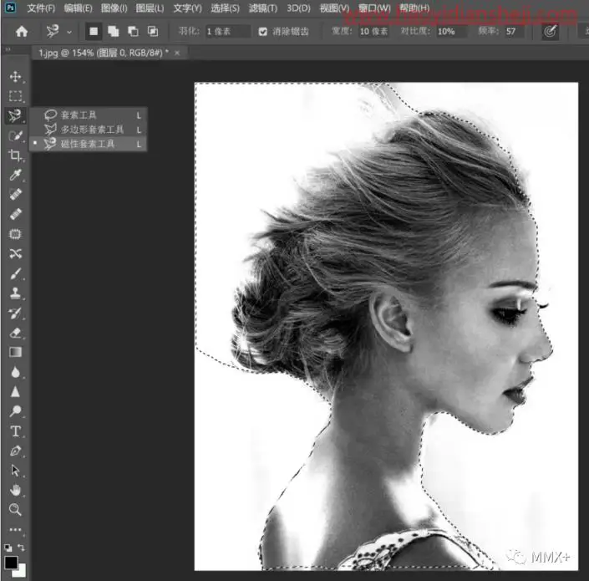Choose Intersect with Selection mode
Viewport: 589px width, 581px height.
point(153,32)
